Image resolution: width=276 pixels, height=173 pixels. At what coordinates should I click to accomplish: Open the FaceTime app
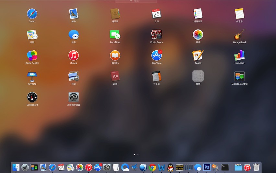[115, 34]
